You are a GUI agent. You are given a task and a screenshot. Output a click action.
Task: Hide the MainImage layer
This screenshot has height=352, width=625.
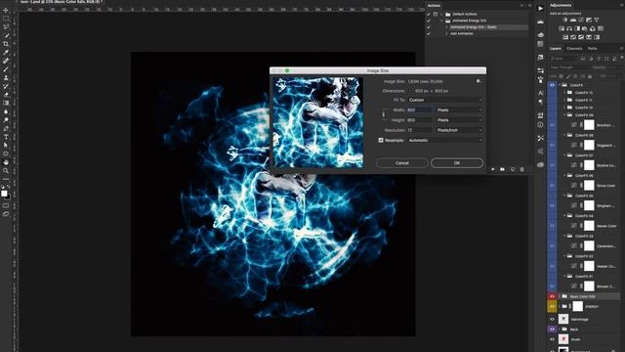[552, 320]
